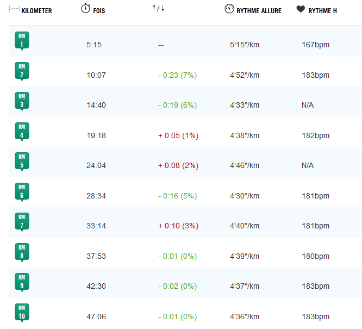This screenshot has height=329, width=362.
Task: Select the 28:34 time cell
Action: pos(96,196)
